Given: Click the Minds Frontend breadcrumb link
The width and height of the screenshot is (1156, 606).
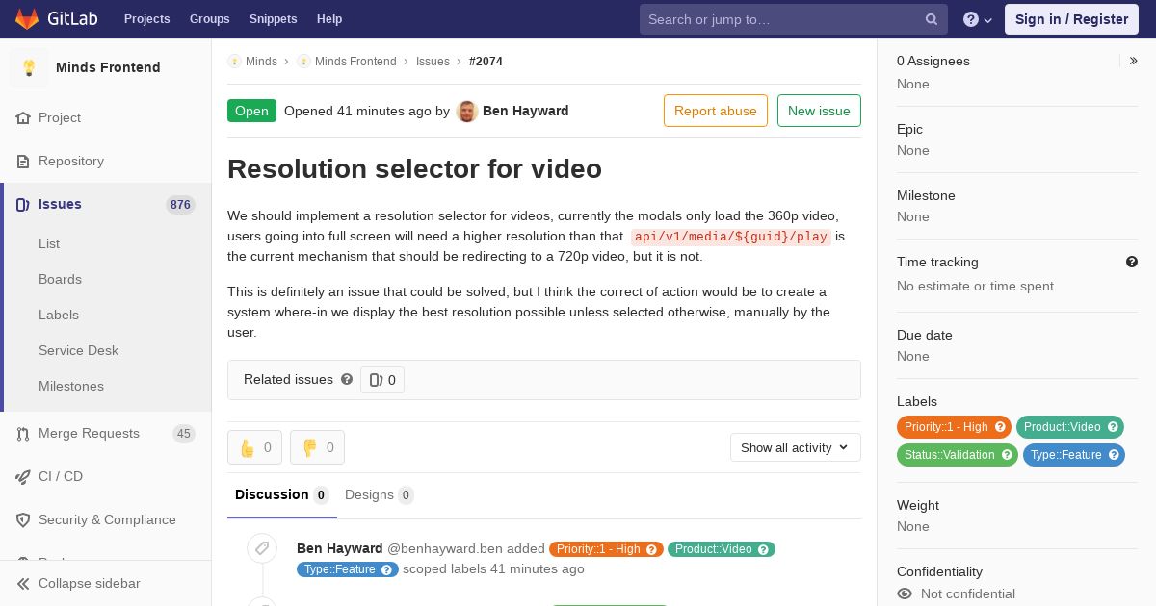Looking at the screenshot, I should click(355, 62).
